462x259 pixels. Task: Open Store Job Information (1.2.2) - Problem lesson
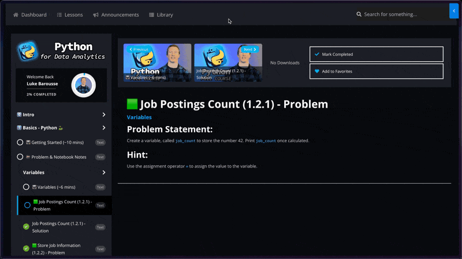56,249
